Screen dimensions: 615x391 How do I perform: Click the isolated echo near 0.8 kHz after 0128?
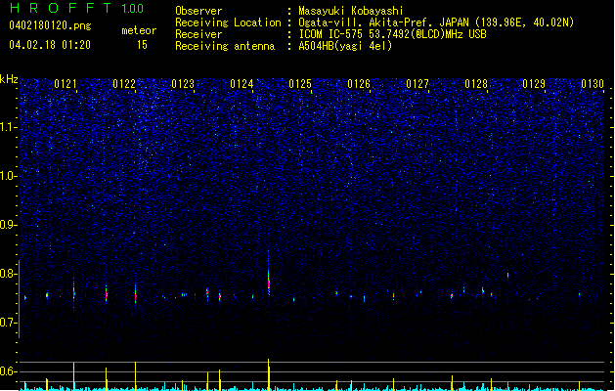point(507,276)
